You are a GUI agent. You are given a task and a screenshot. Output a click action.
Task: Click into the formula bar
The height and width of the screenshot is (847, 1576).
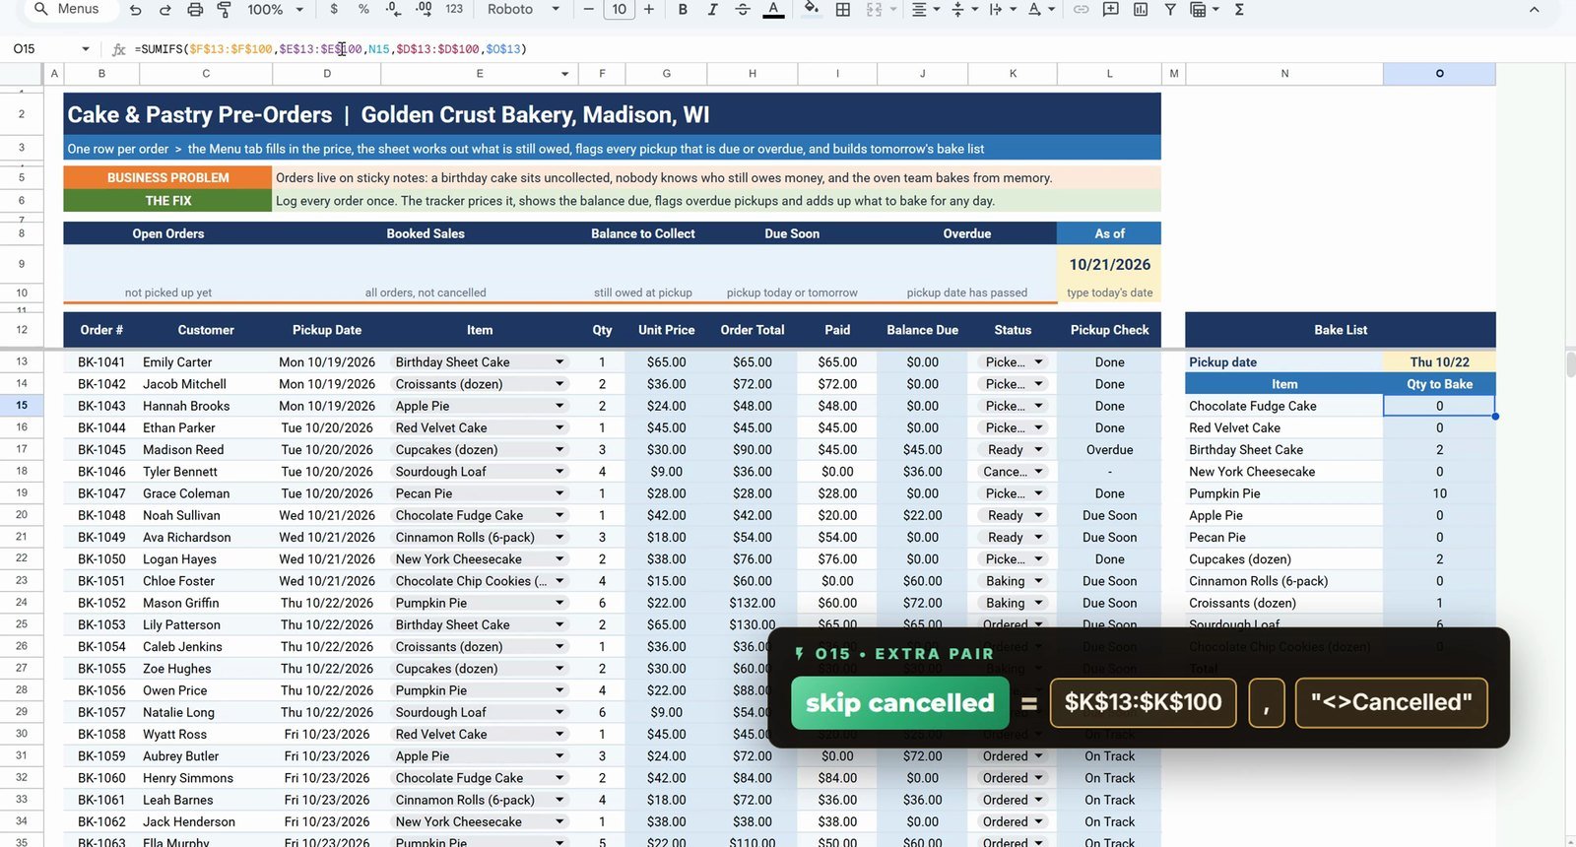click(847, 49)
